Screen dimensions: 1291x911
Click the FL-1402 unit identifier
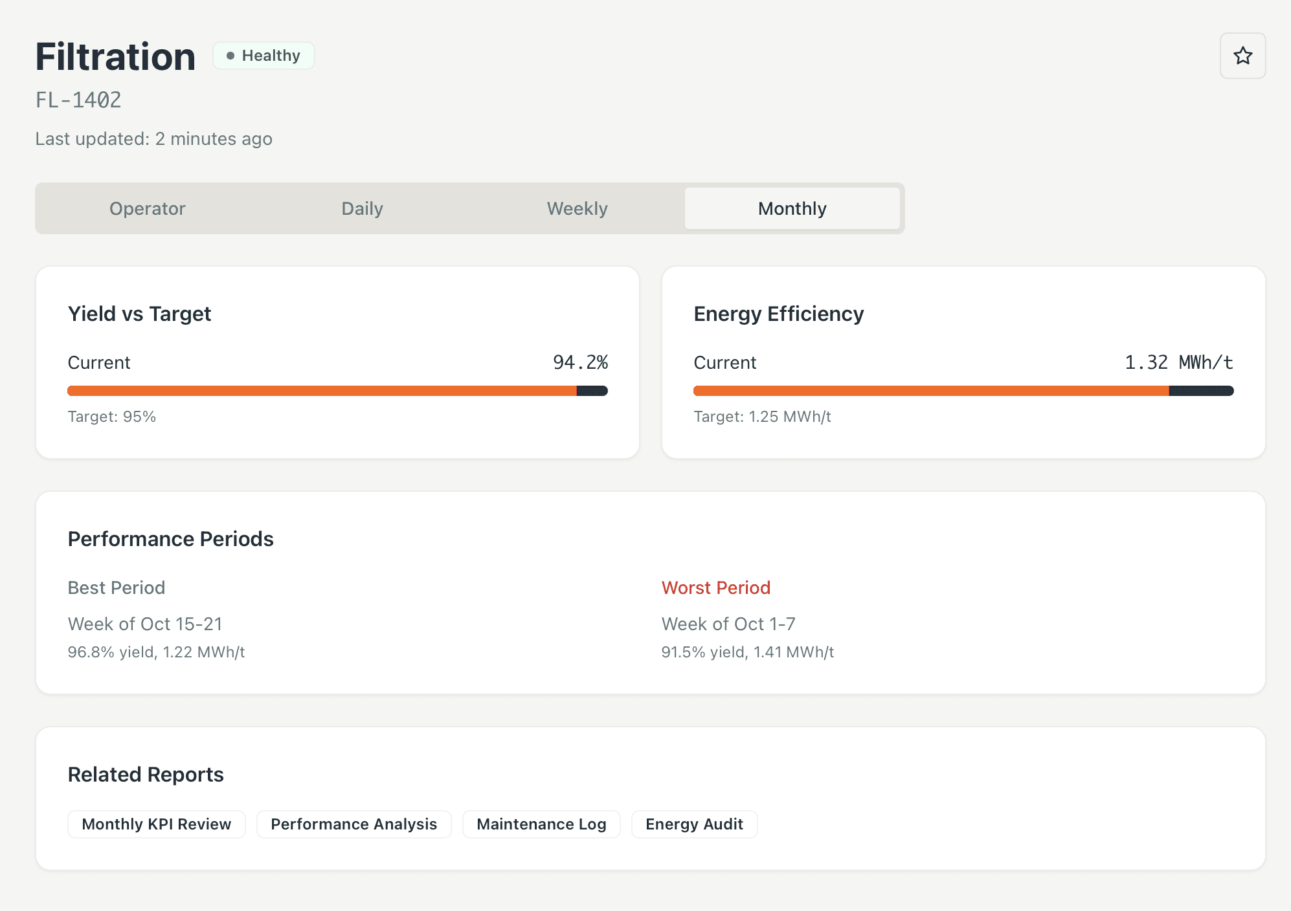tap(78, 100)
